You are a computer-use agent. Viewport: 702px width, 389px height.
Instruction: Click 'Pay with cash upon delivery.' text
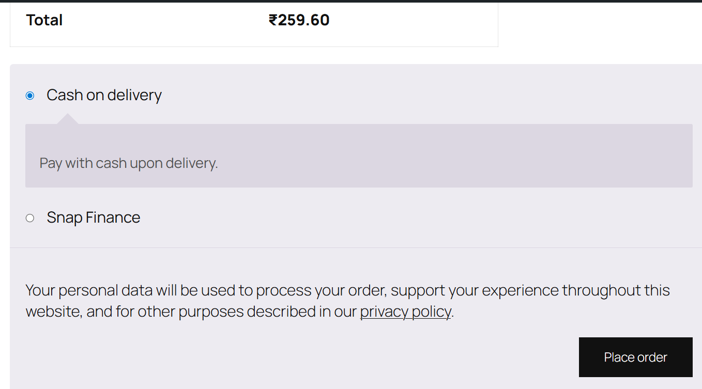129,163
